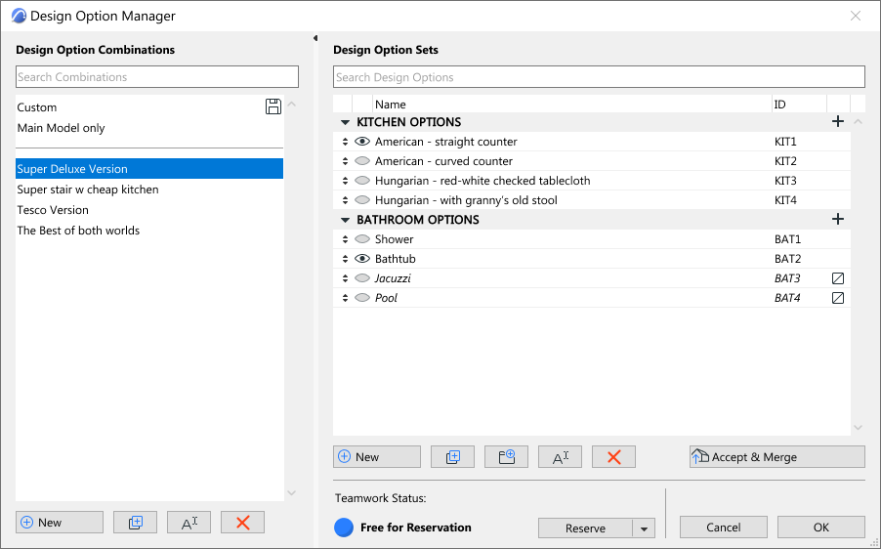
Task: Select the Tesco Version combination
Action: pos(53,210)
